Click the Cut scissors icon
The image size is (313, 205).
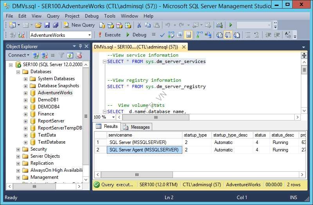pyautogui.click(x=139, y=25)
